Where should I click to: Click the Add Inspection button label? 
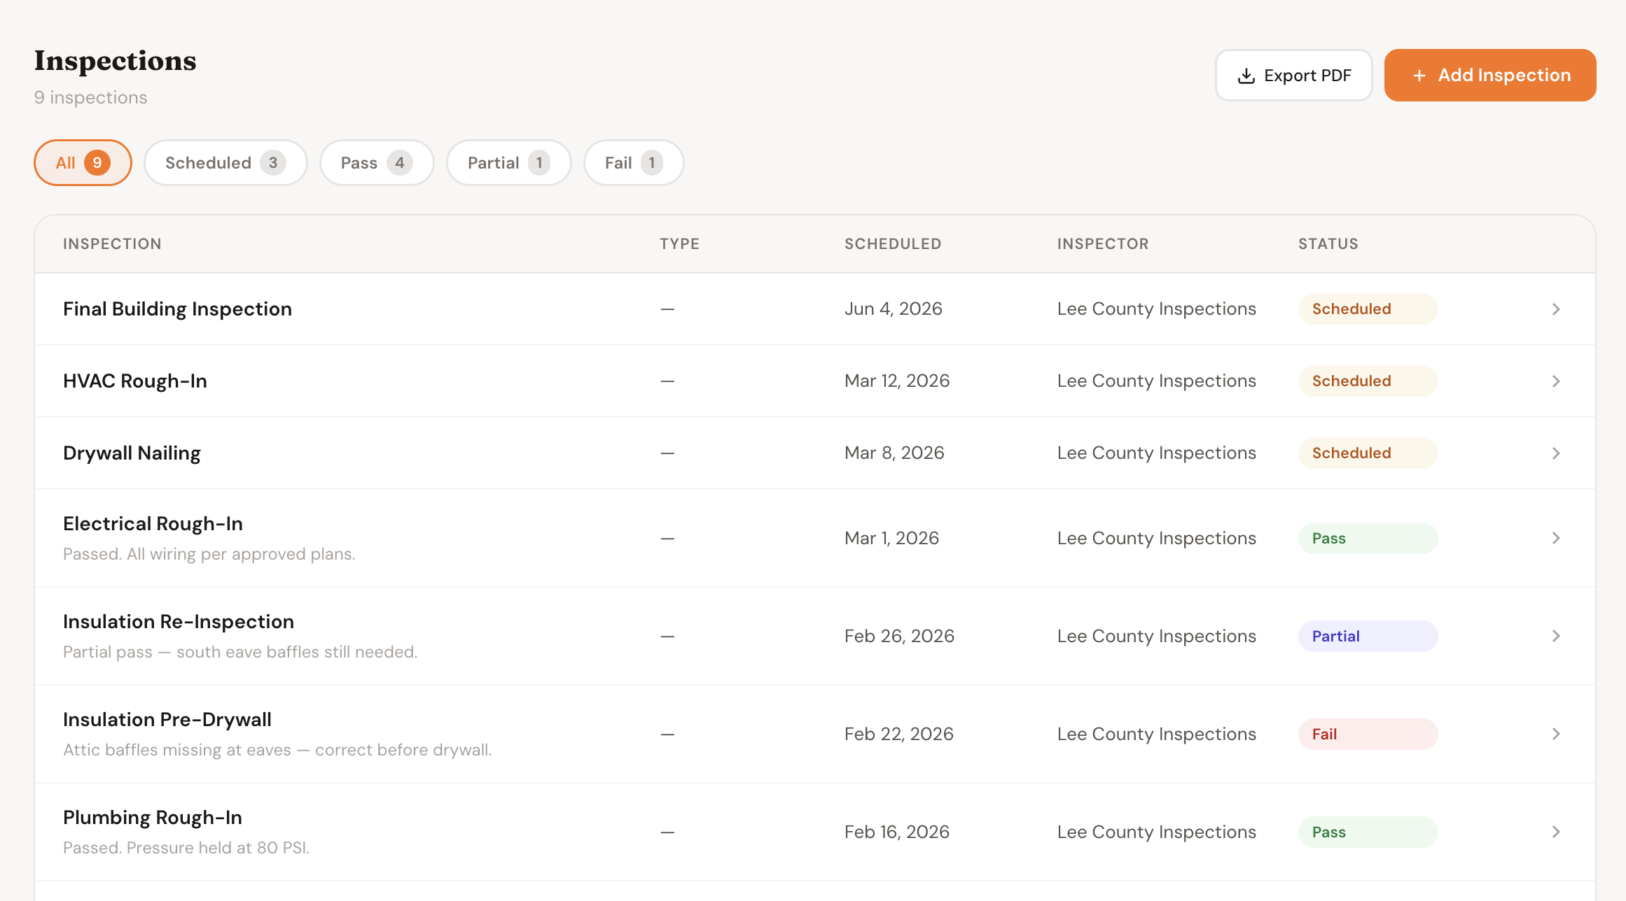[x=1504, y=75]
